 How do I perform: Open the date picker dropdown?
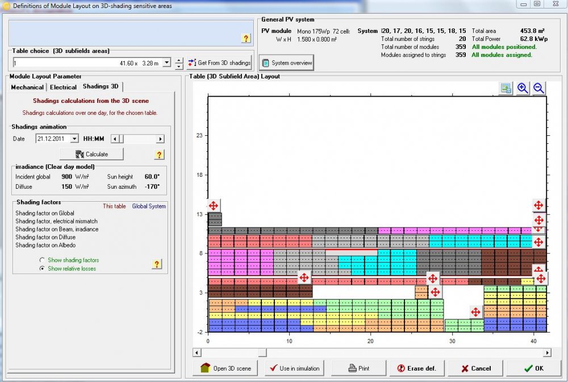coord(74,138)
